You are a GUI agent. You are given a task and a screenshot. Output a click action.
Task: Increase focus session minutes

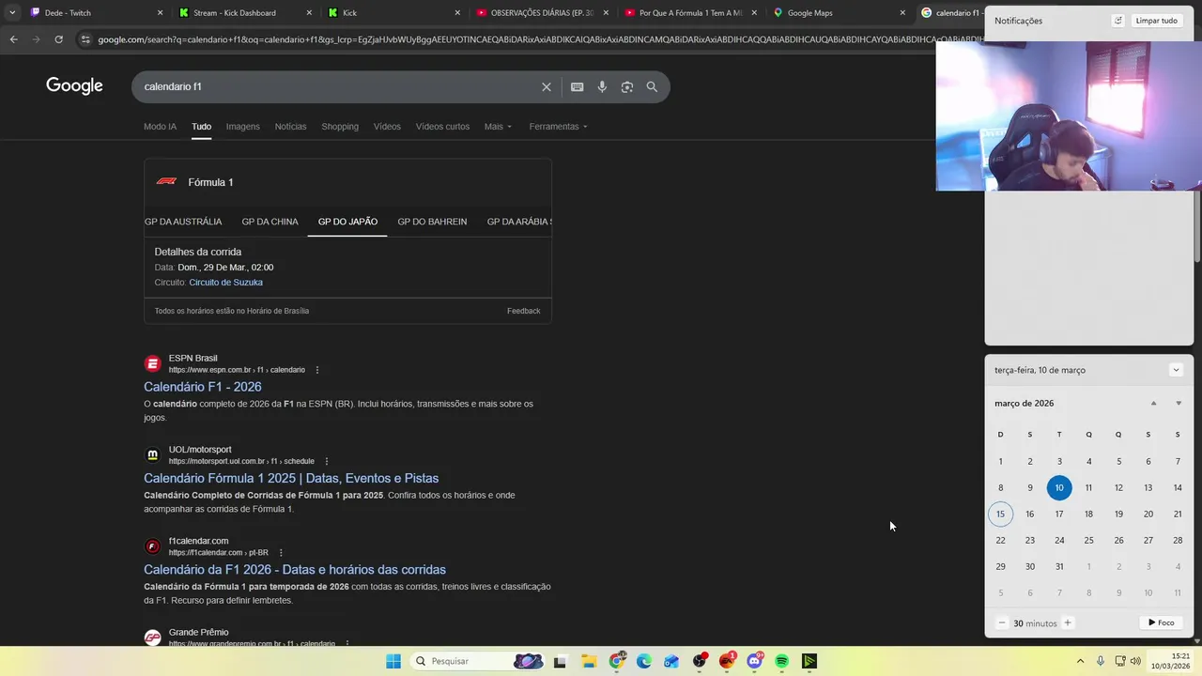(x=1068, y=622)
